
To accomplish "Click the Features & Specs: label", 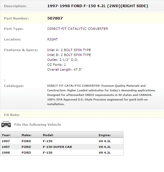I will [x=21, y=50].
